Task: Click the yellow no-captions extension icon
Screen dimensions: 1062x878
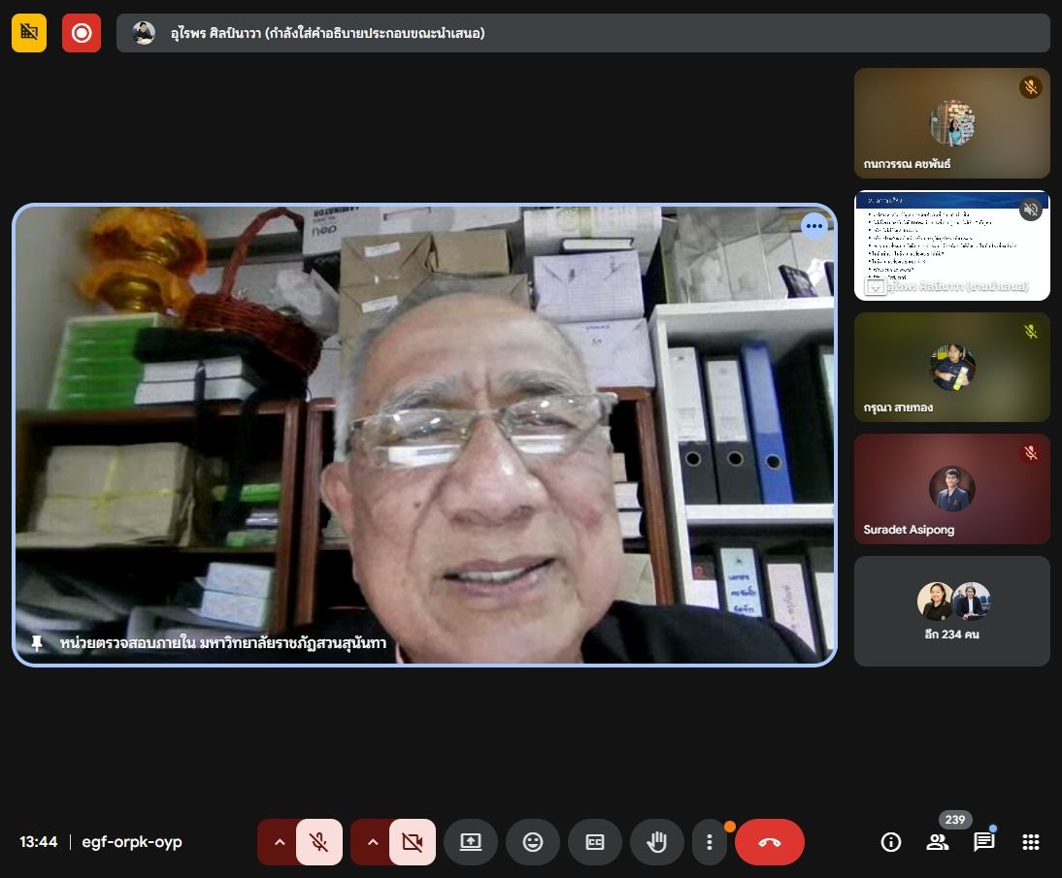Action: [x=29, y=33]
